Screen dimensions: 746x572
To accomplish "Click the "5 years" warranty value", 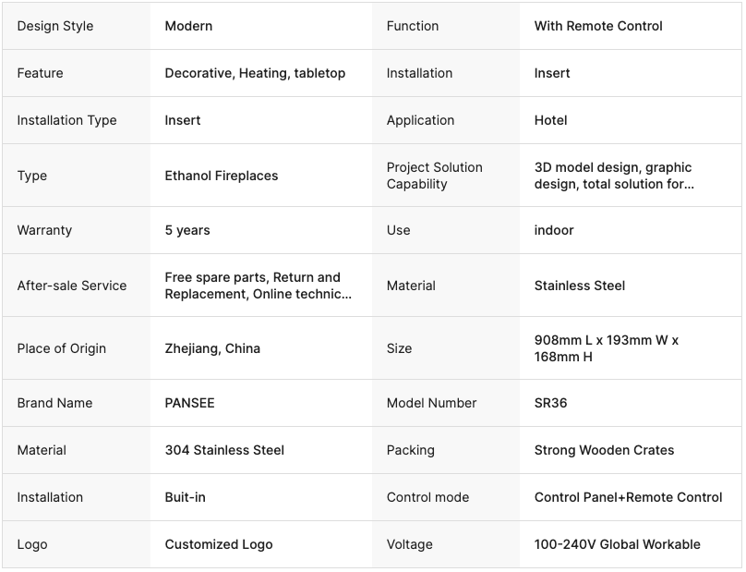I will click(x=187, y=230).
